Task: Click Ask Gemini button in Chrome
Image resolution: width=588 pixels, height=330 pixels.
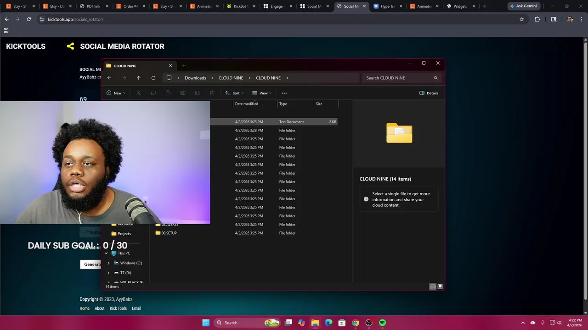Action: (523, 6)
